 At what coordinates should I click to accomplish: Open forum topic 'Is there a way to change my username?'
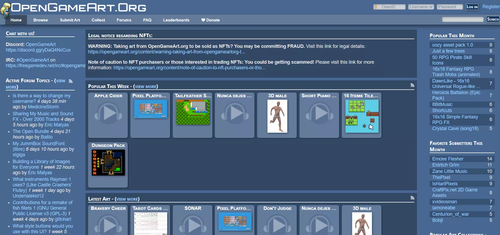click(42, 98)
